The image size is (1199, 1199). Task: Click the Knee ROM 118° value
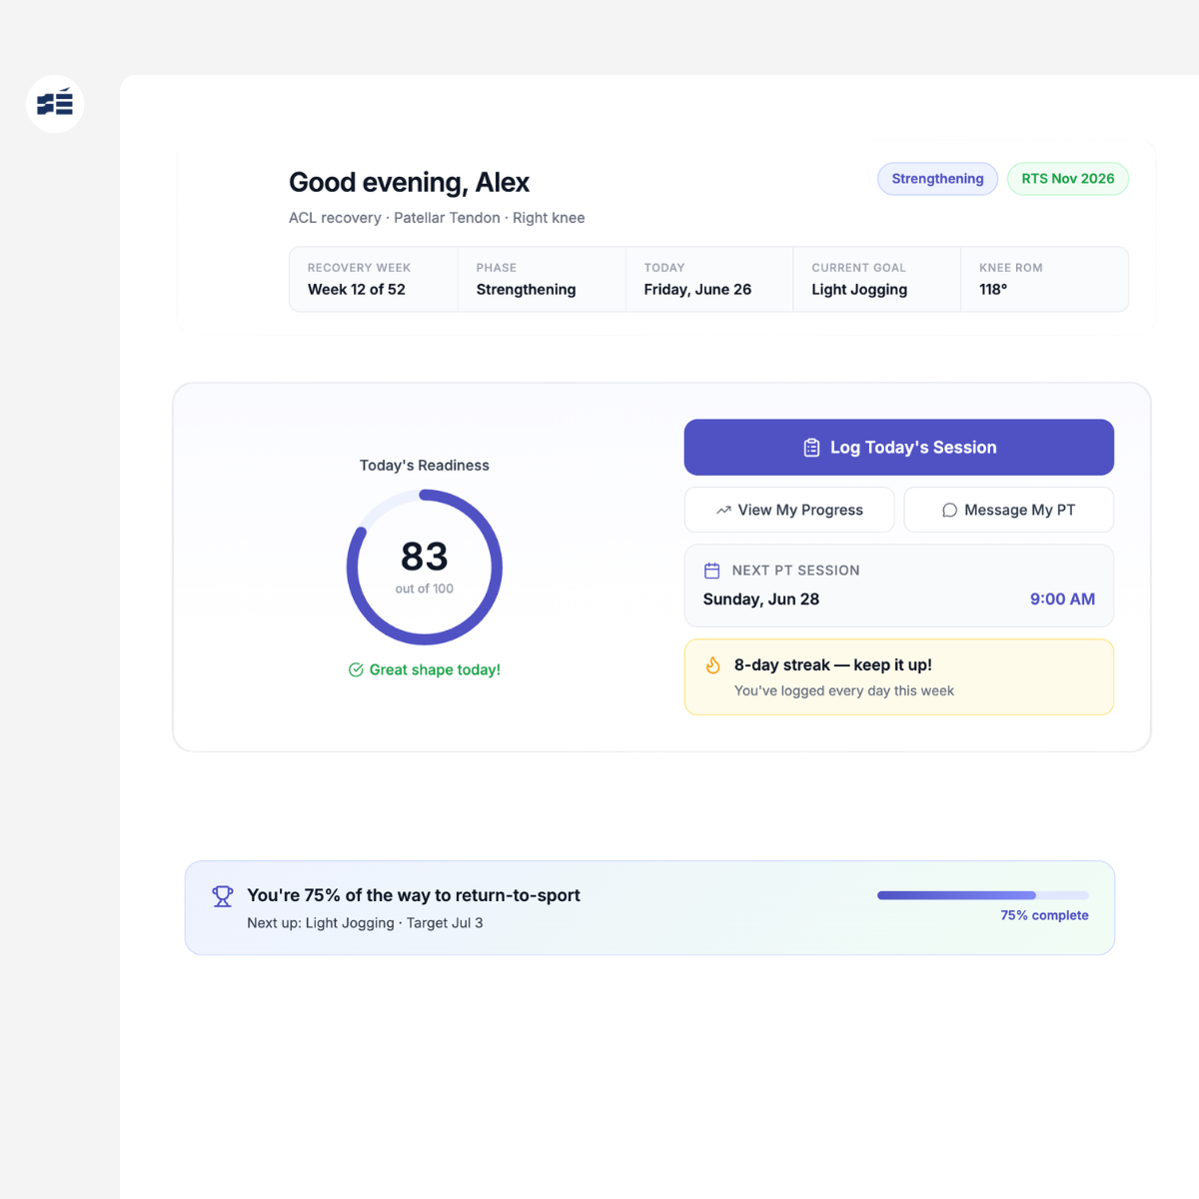tap(993, 289)
